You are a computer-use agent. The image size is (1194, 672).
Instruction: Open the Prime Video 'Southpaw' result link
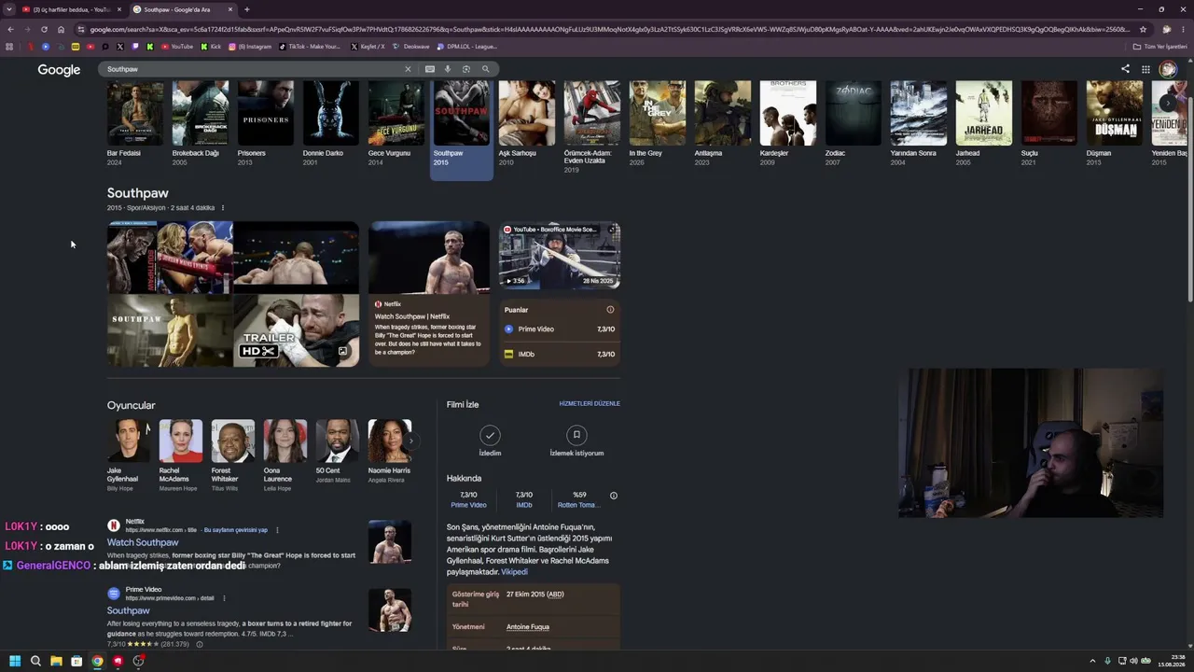tap(129, 610)
